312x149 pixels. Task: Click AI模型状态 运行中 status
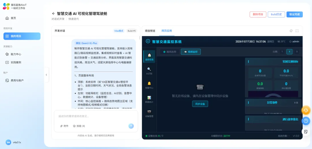pos(220,136)
